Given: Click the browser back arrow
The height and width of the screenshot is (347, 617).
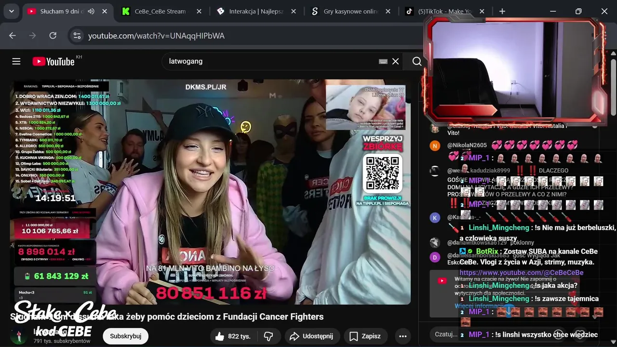Looking at the screenshot, I should point(13,36).
